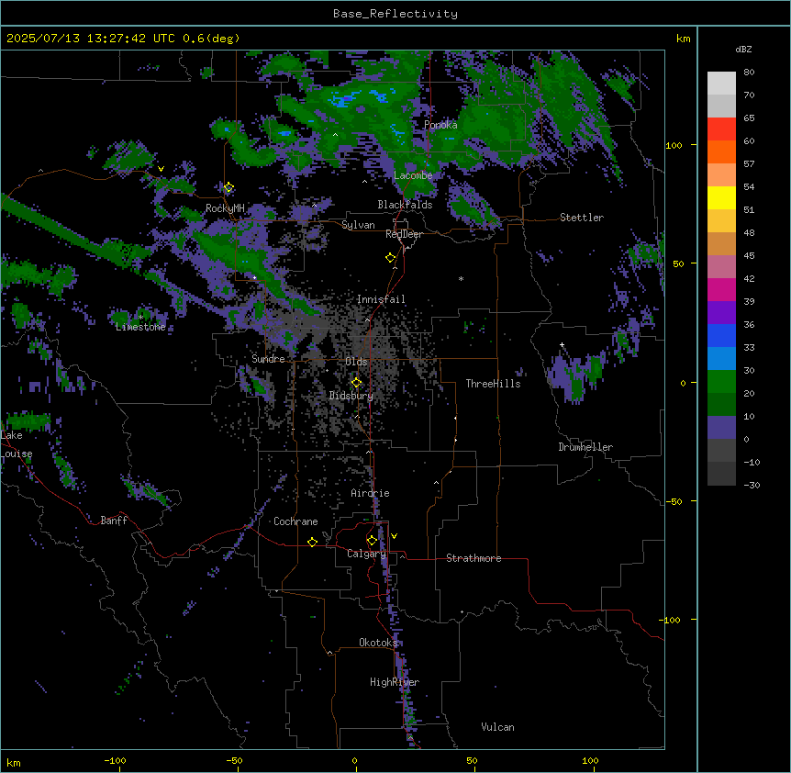Select the bright yellow 51-54 dBZ swatch
The image size is (791, 773).
(x=721, y=197)
